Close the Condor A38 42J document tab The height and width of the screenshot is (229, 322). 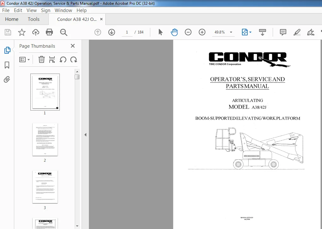point(101,19)
